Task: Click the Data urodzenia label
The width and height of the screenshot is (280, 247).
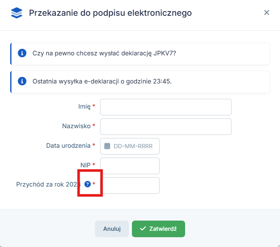Action: pos(68,146)
